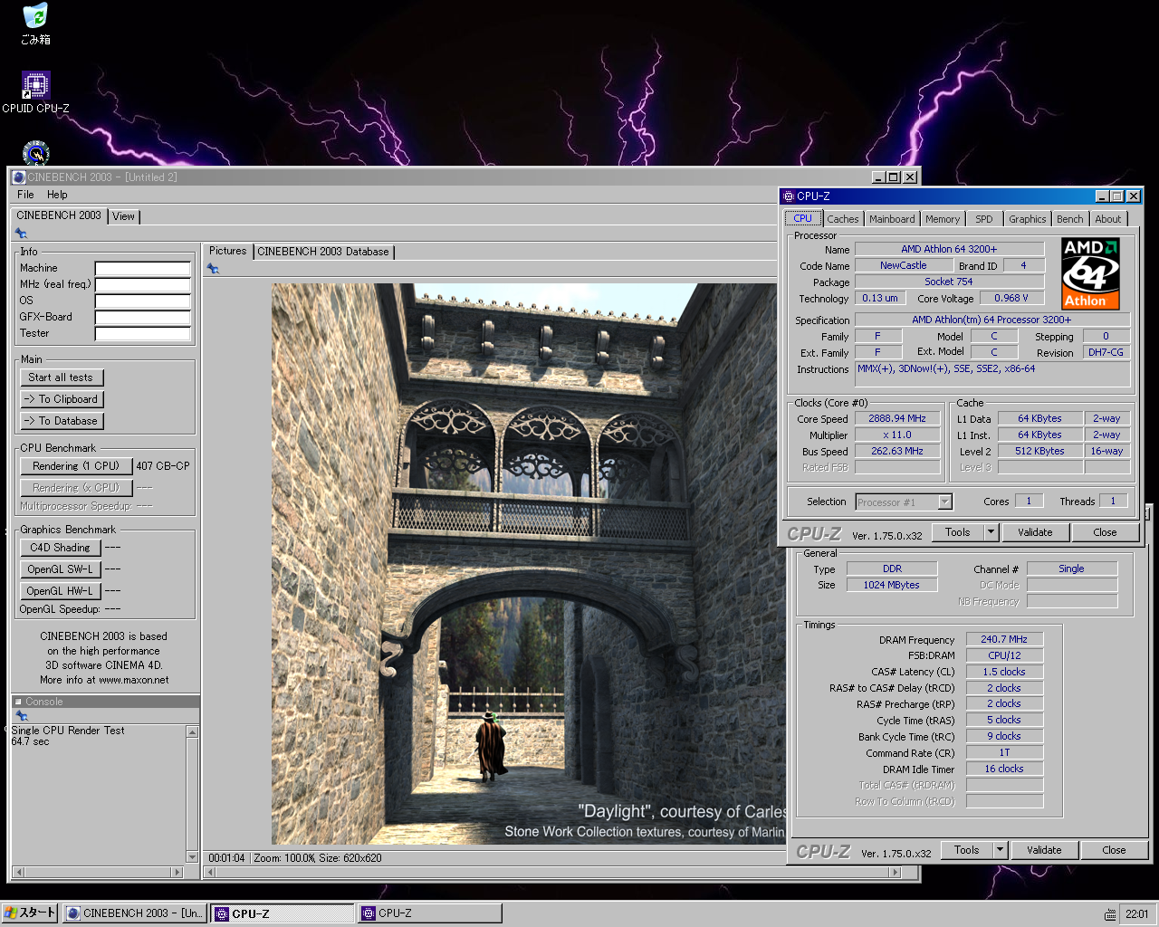Image resolution: width=1159 pixels, height=927 pixels.
Task: Click the console vertical scrollbar down arrow
Action: (x=192, y=856)
